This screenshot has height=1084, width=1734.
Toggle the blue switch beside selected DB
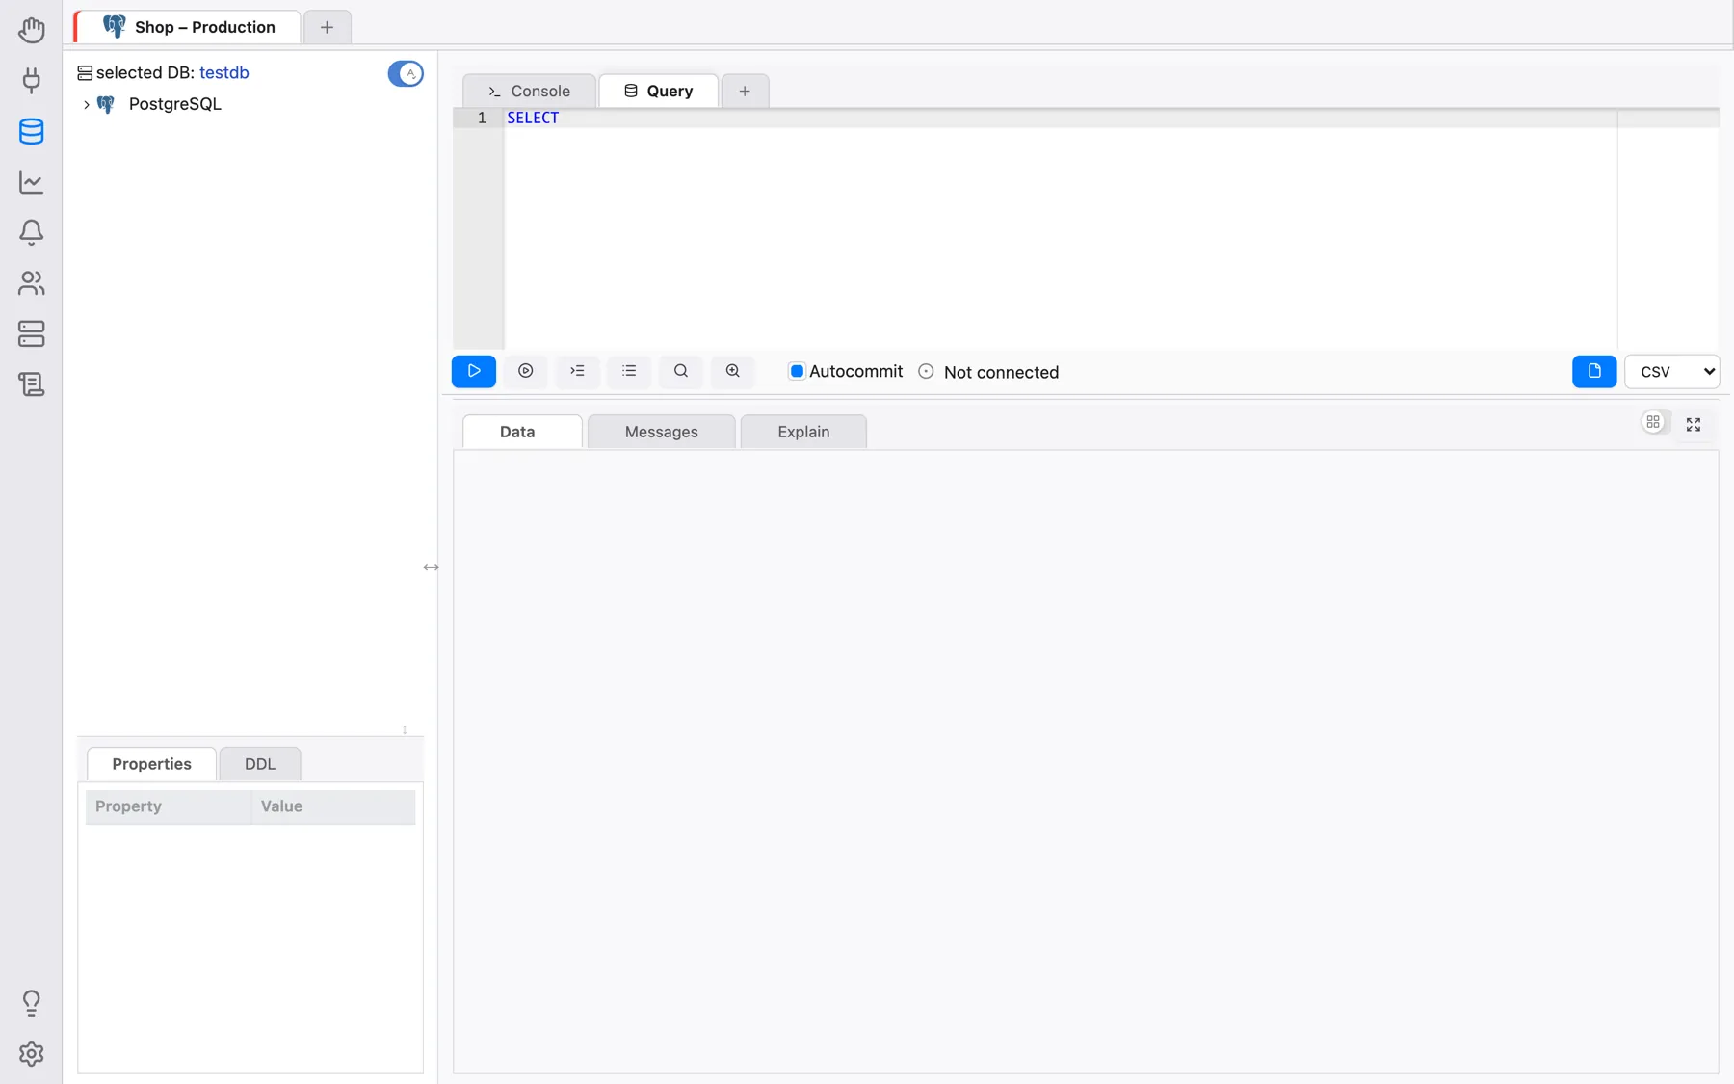tap(406, 73)
